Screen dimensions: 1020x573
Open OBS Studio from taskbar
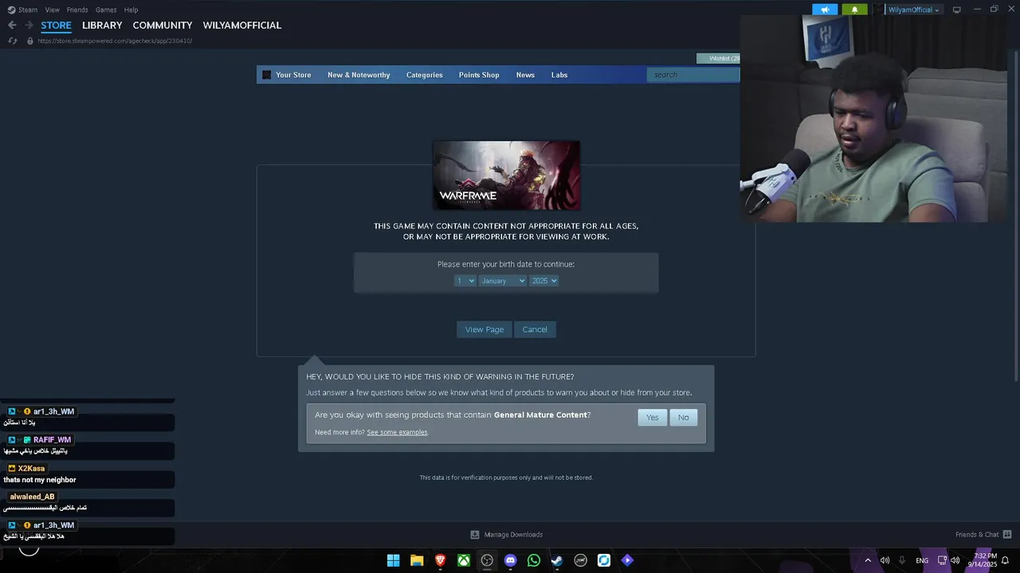[487, 560]
